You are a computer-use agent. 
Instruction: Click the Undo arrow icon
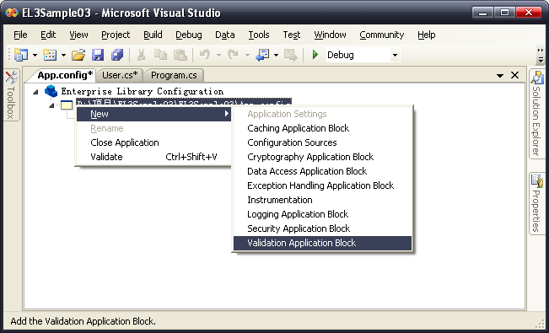pos(204,55)
